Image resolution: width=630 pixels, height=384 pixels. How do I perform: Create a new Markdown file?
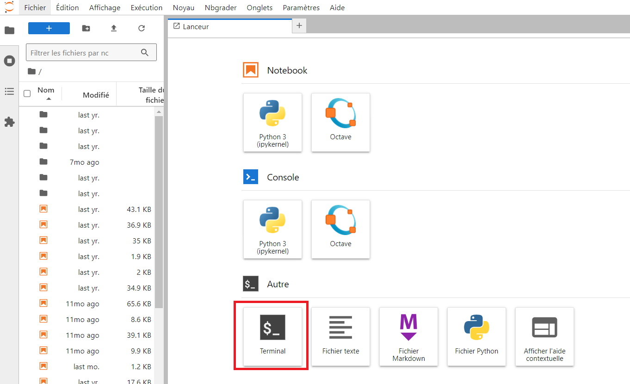(408, 336)
